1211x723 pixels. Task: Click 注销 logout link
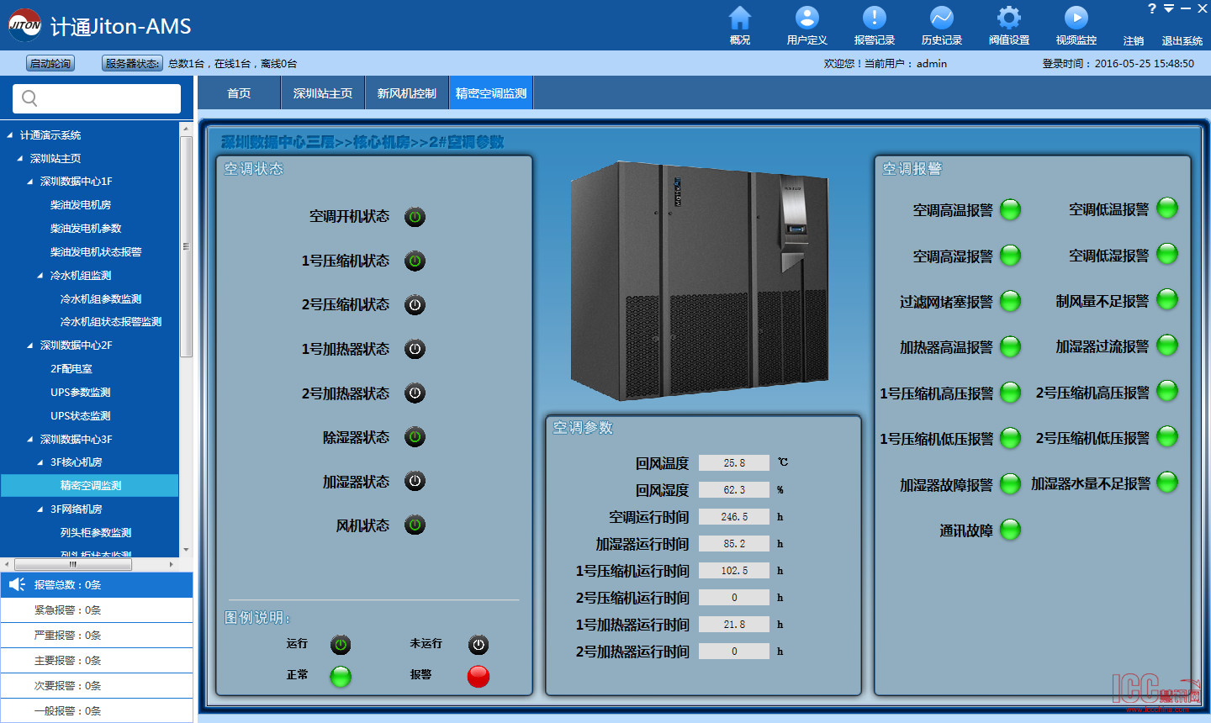coord(1134,40)
